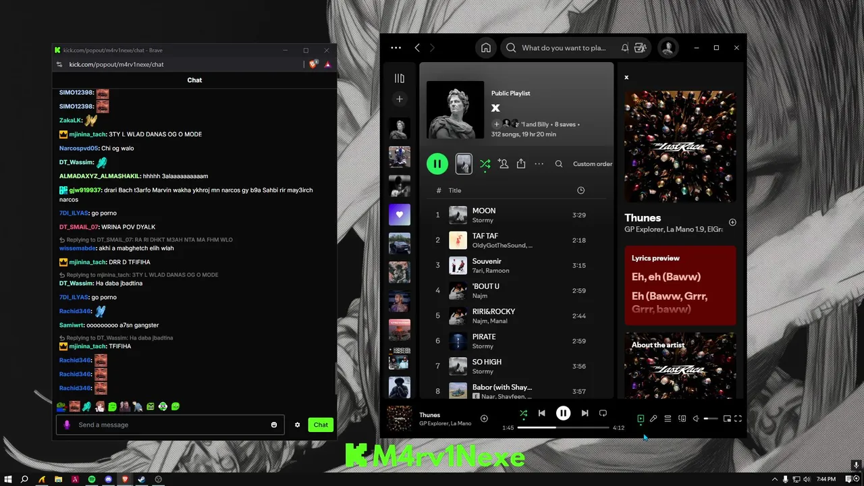Sort by duration clock column header
864x486 pixels.
pyautogui.click(x=580, y=190)
